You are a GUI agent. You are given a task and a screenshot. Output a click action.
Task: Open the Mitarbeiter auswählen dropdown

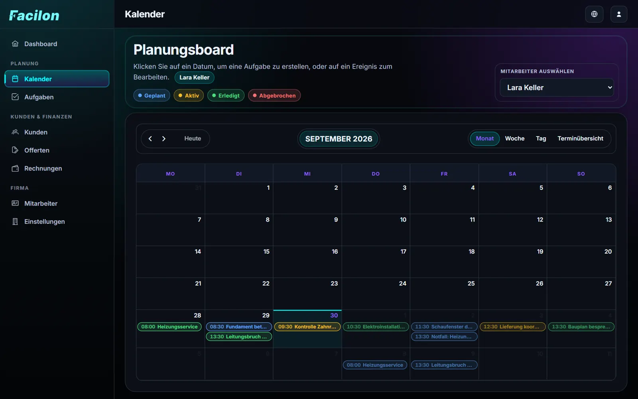pyautogui.click(x=557, y=87)
